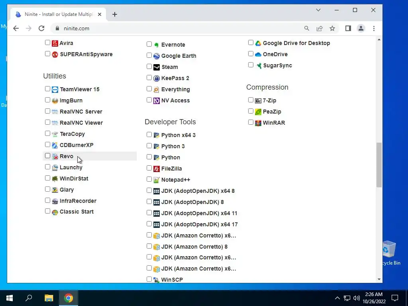The image size is (408, 306).
Task: Click the Revo uninstaller icon
Action: click(55, 156)
